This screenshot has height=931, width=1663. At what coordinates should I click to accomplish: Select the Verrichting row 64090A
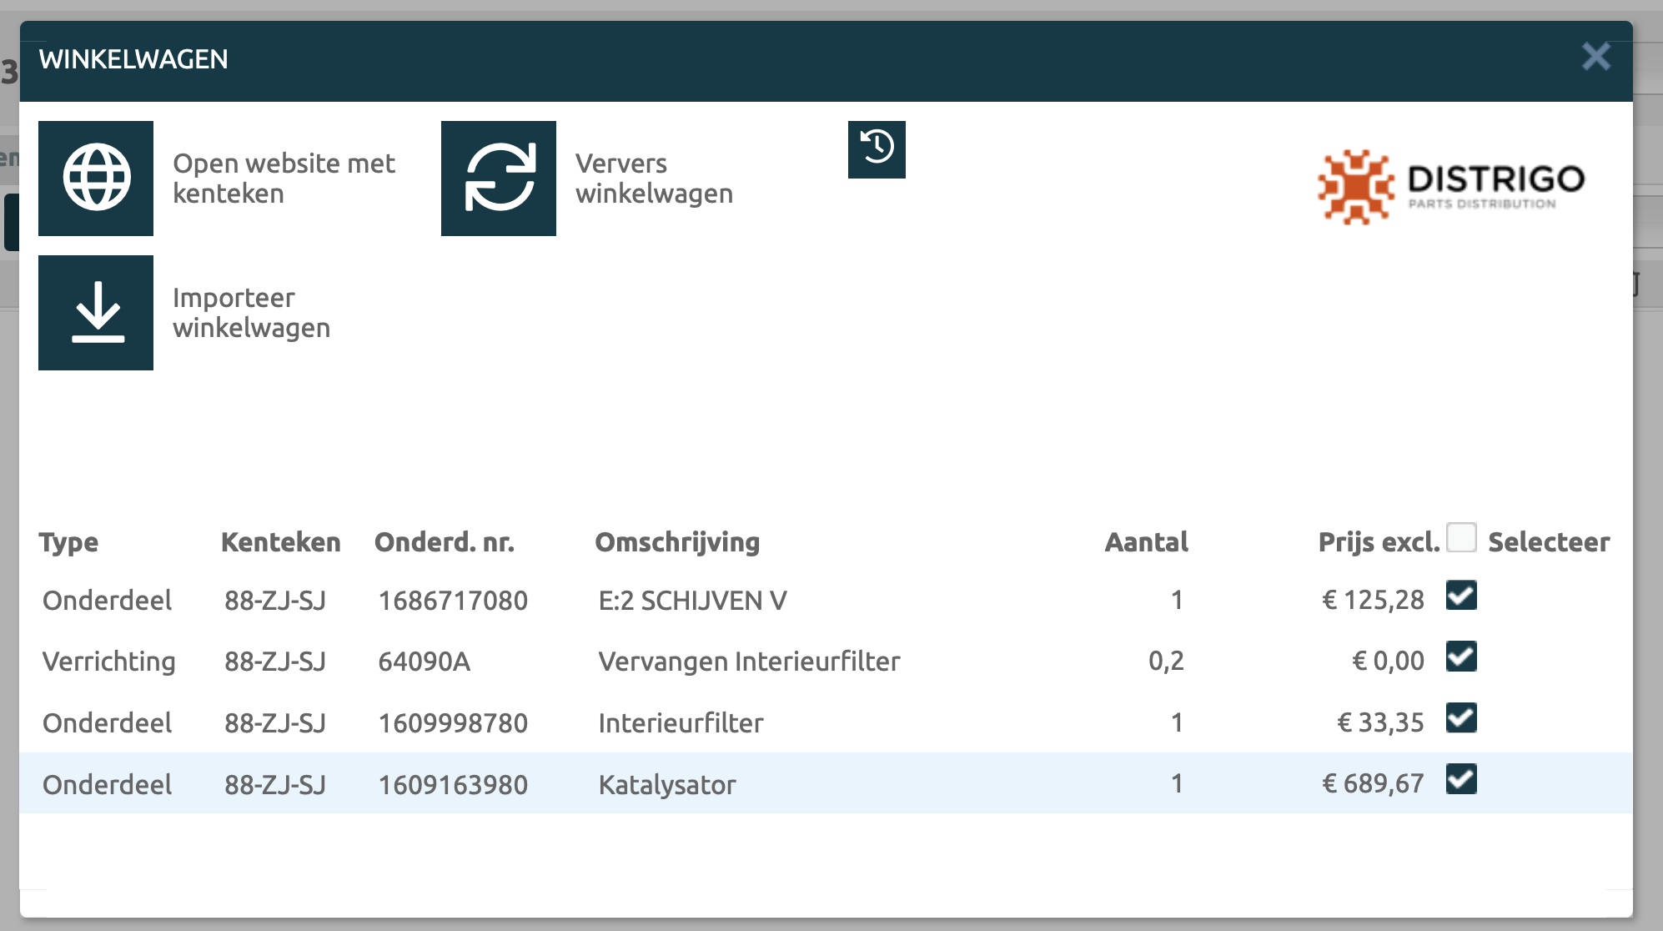tap(424, 662)
